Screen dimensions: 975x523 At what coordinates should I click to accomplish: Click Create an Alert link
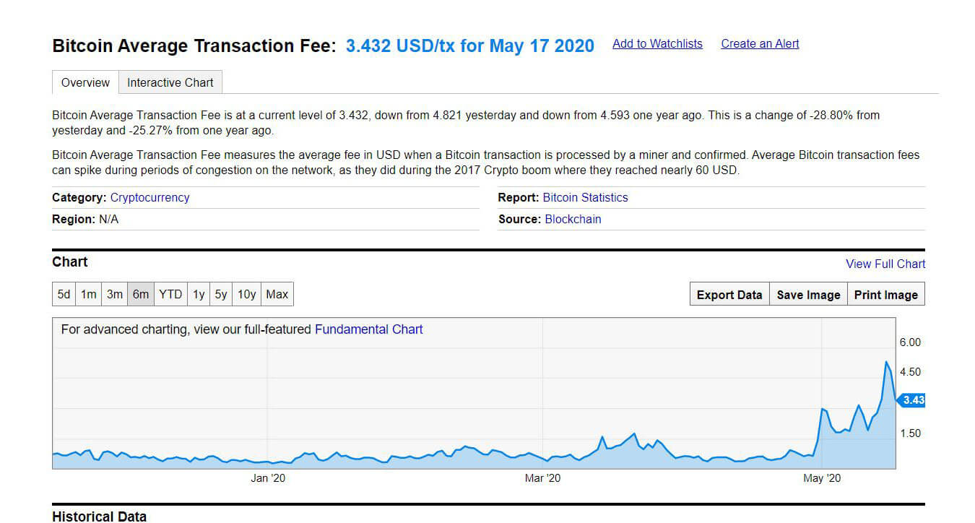pos(760,44)
